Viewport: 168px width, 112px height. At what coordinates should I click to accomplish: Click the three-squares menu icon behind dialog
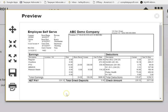tap(158, 8)
